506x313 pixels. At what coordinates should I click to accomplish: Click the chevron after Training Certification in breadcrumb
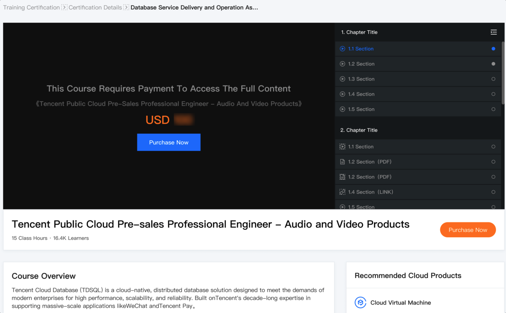point(64,7)
